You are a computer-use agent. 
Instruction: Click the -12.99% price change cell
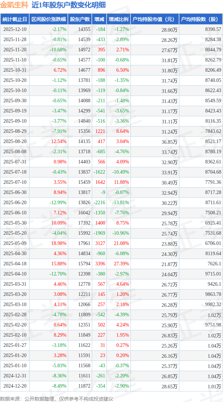[58, 203]
